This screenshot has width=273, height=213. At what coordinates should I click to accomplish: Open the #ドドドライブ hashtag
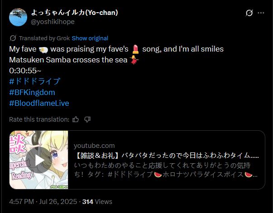(35, 81)
